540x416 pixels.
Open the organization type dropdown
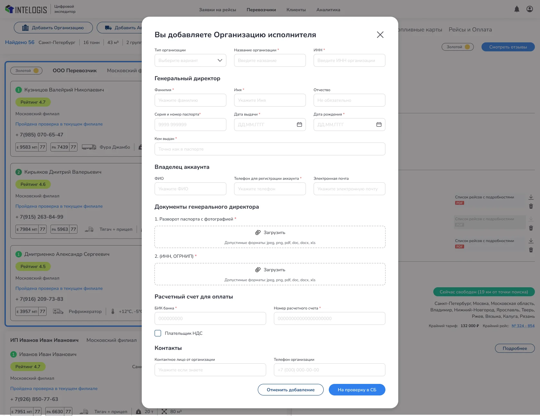[x=190, y=60]
